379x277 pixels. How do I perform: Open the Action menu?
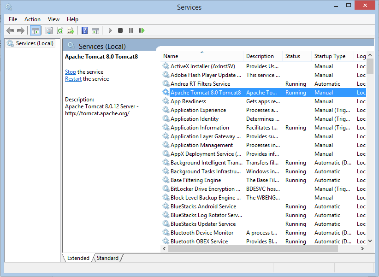pos(32,19)
